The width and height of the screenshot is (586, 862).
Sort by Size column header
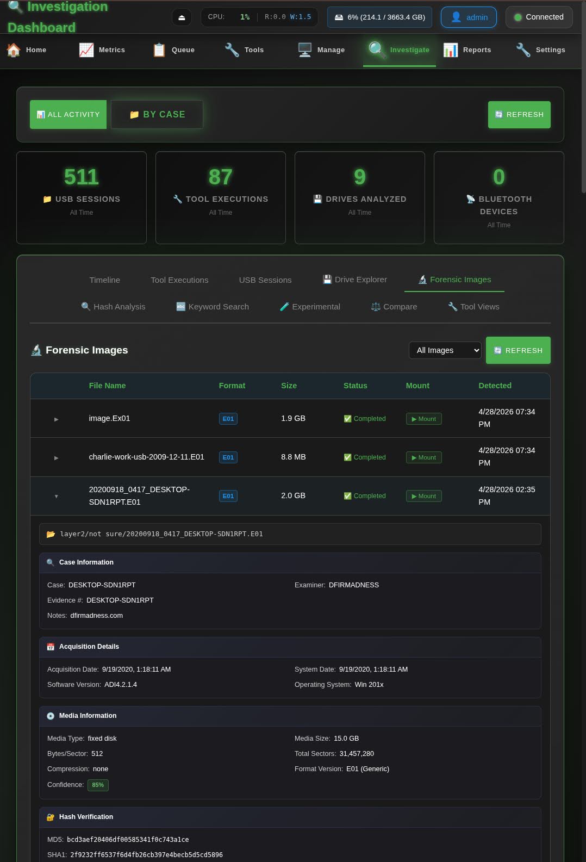pos(289,386)
